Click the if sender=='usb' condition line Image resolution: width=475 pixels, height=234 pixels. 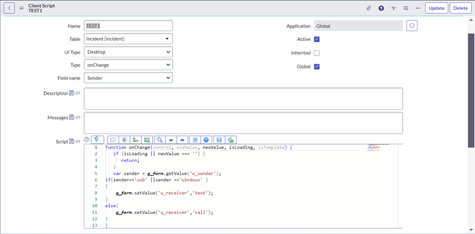point(156,180)
